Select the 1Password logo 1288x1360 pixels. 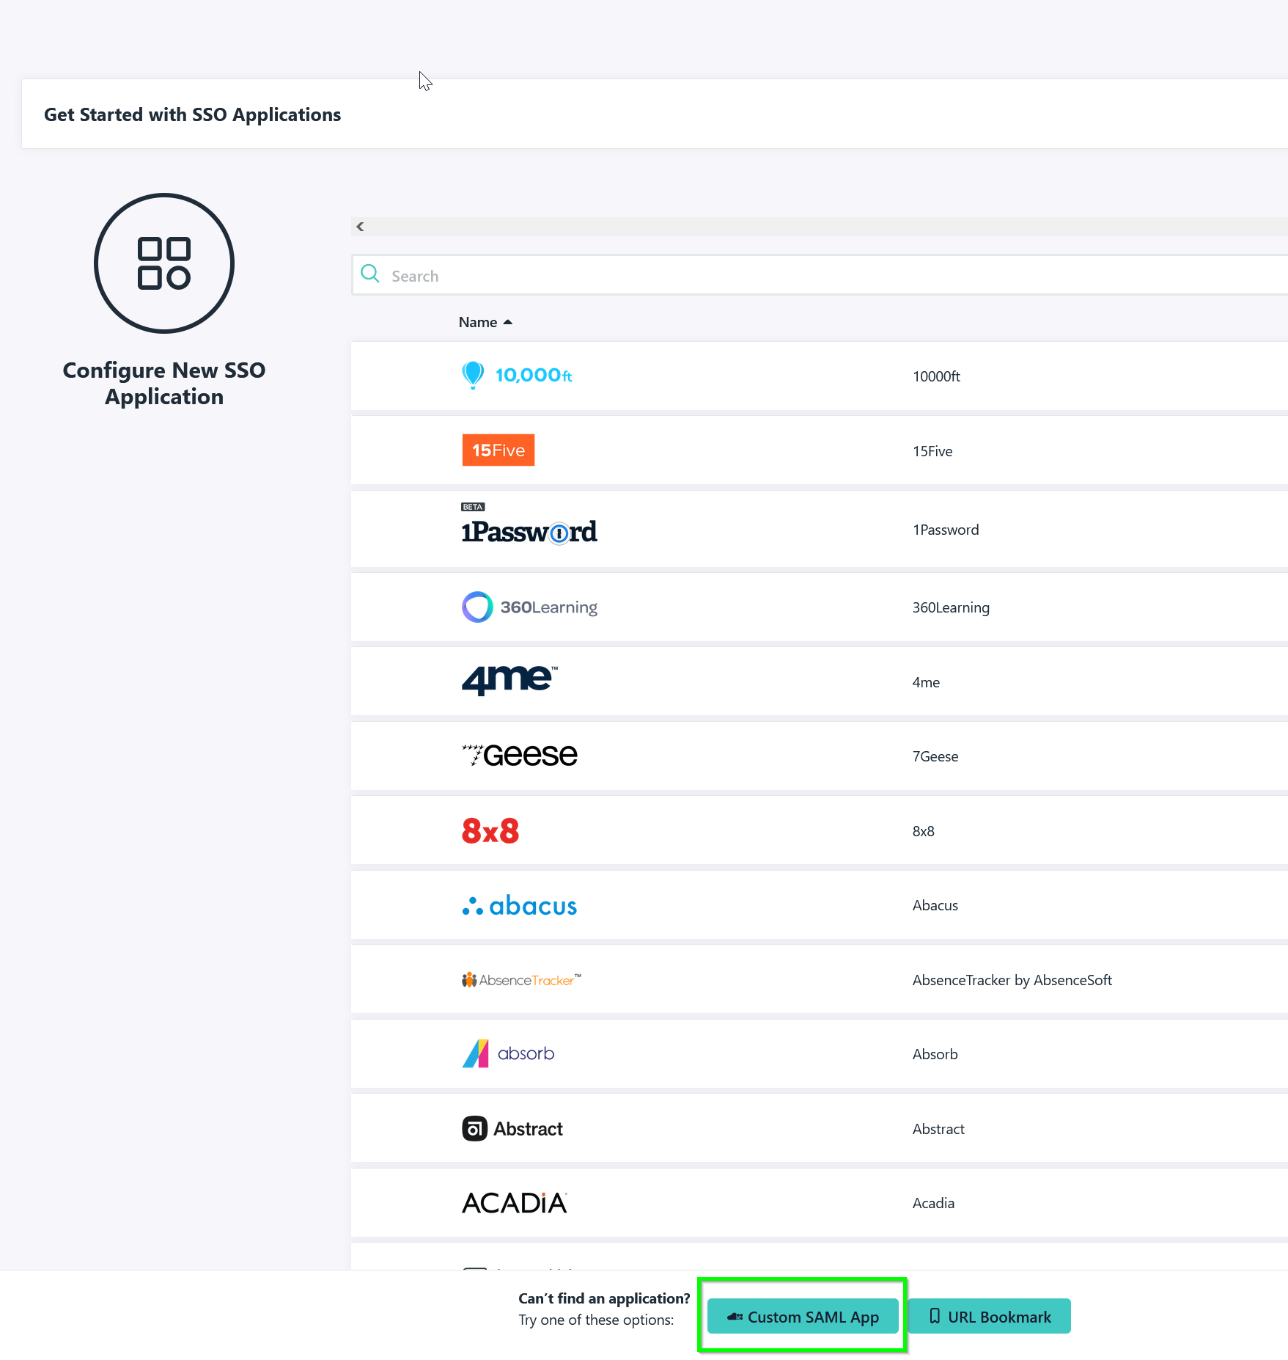pos(529,532)
